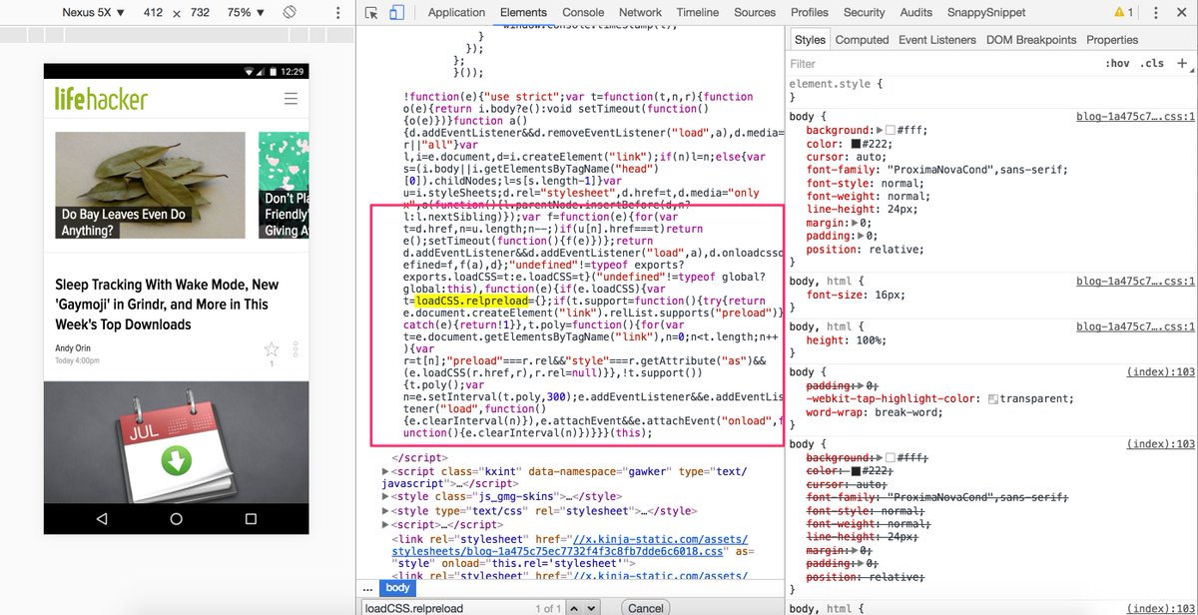Expand the script class kxint node
Image resolution: width=1198 pixels, height=615 pixels.
click(387, 470)
